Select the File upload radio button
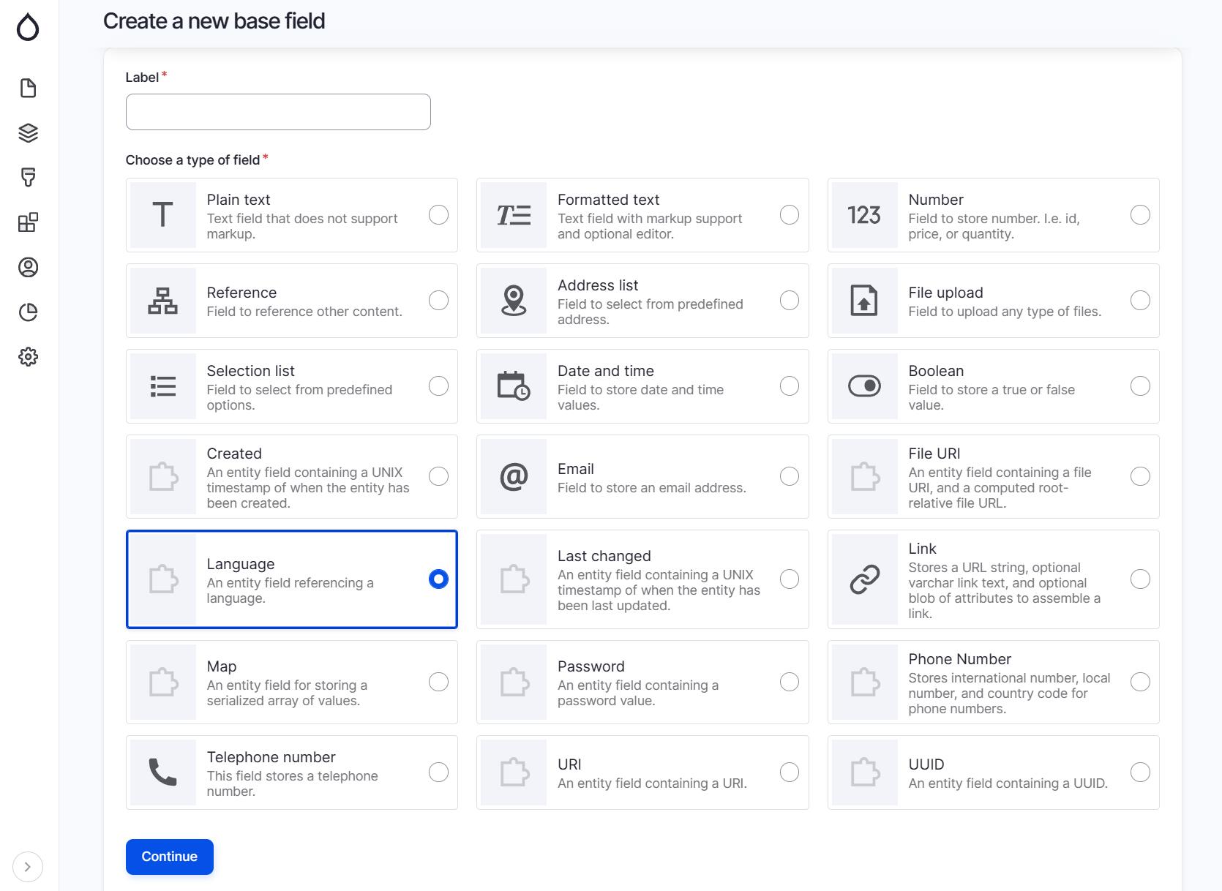The width and height of the screenshot is (1222, 891). 1139,301
